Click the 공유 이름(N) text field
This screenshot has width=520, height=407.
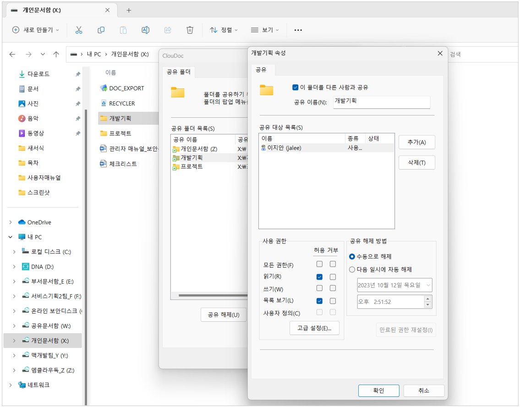382,102
